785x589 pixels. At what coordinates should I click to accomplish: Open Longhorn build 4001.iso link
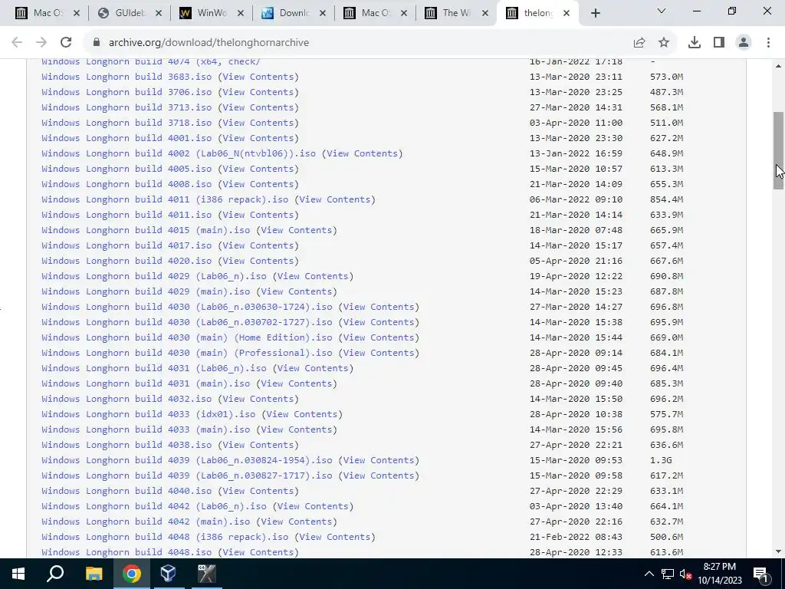[126, 138]
